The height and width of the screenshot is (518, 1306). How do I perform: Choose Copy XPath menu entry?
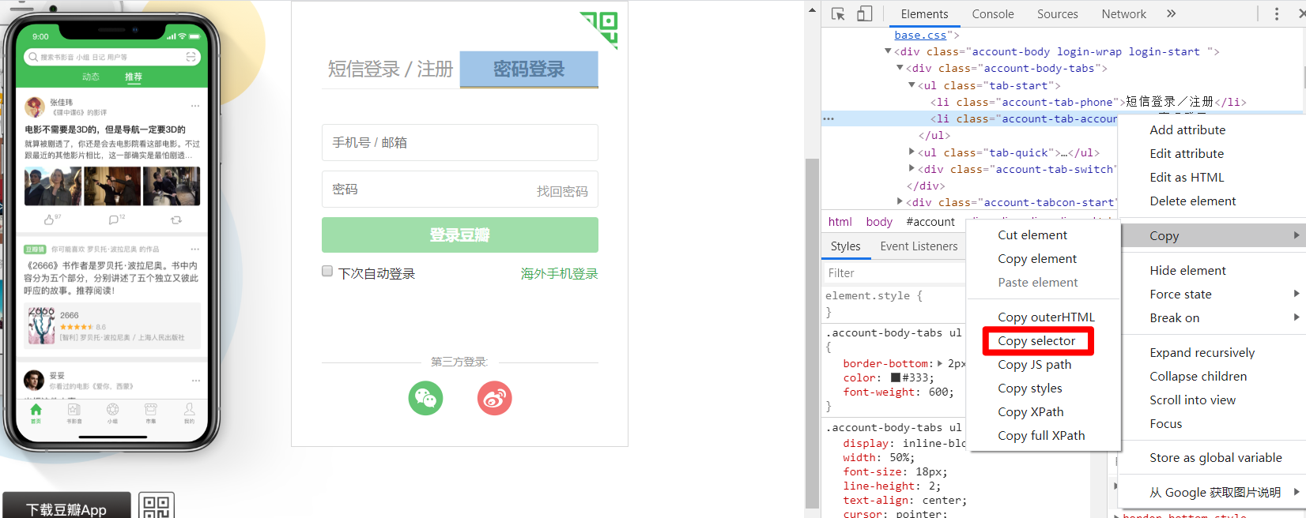click(x=1030, y=412)
